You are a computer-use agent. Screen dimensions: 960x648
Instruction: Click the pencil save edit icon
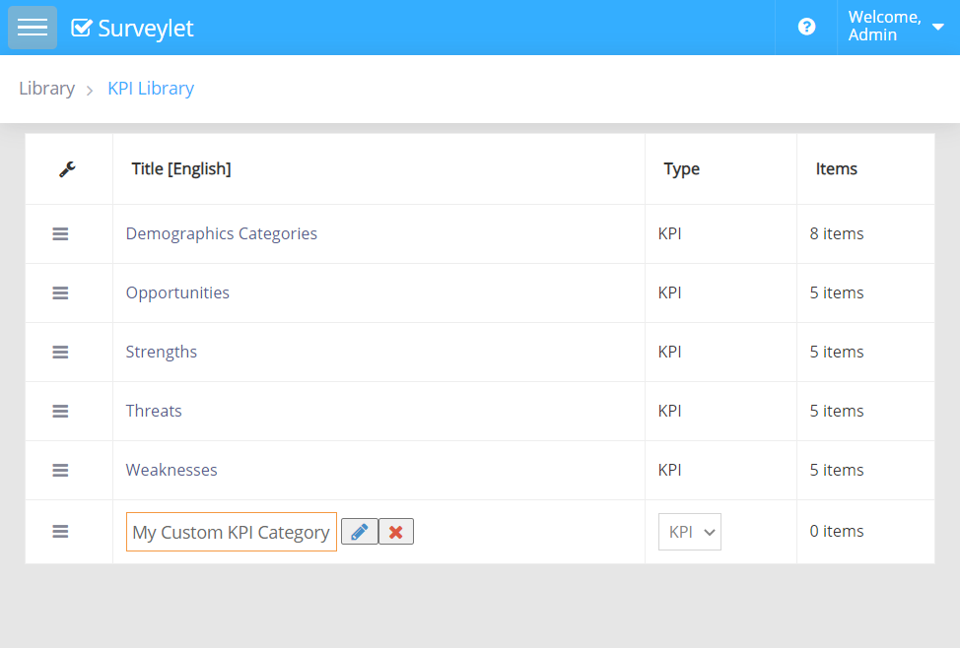pos(360,532)
